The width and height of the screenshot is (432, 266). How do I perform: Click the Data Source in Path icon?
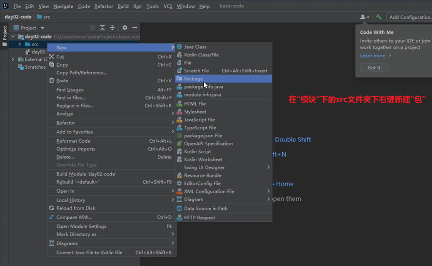[179, 208]
